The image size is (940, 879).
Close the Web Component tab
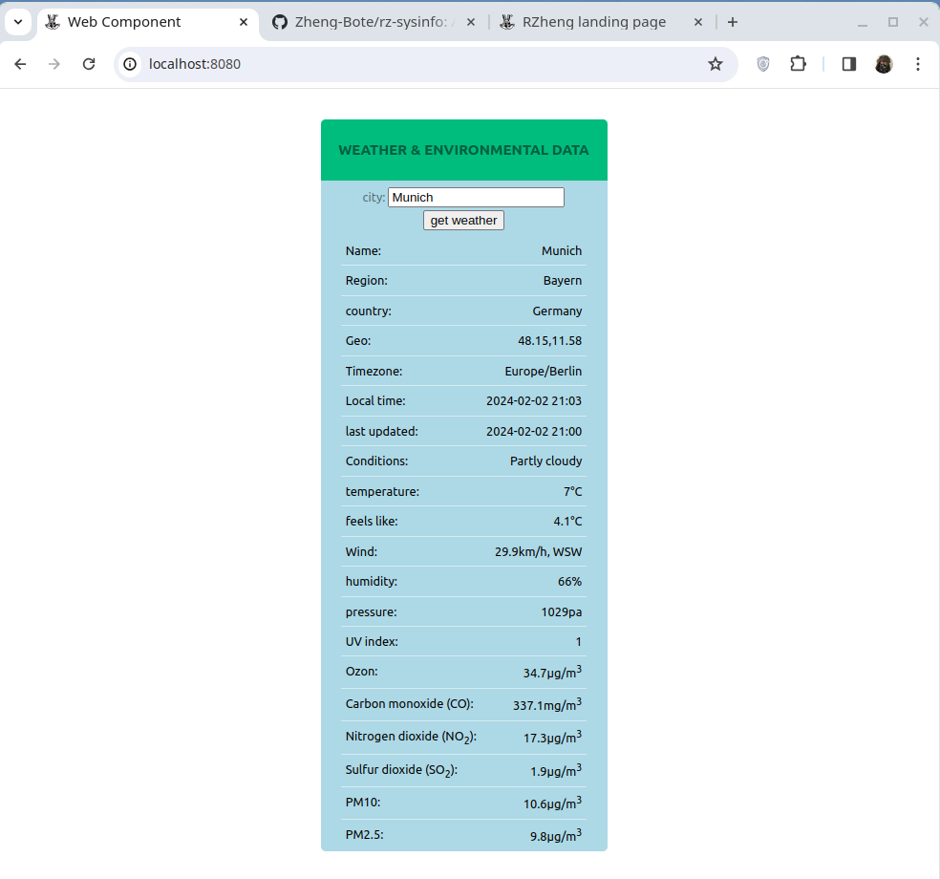tap(244, 22)
